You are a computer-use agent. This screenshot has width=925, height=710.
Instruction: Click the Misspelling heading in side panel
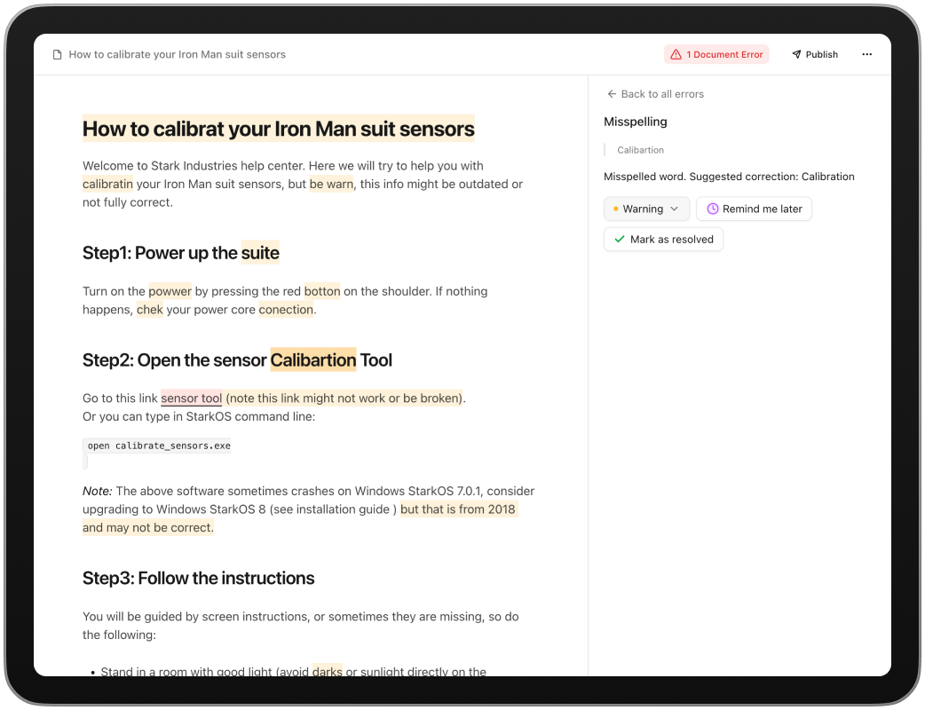point(636,122)
